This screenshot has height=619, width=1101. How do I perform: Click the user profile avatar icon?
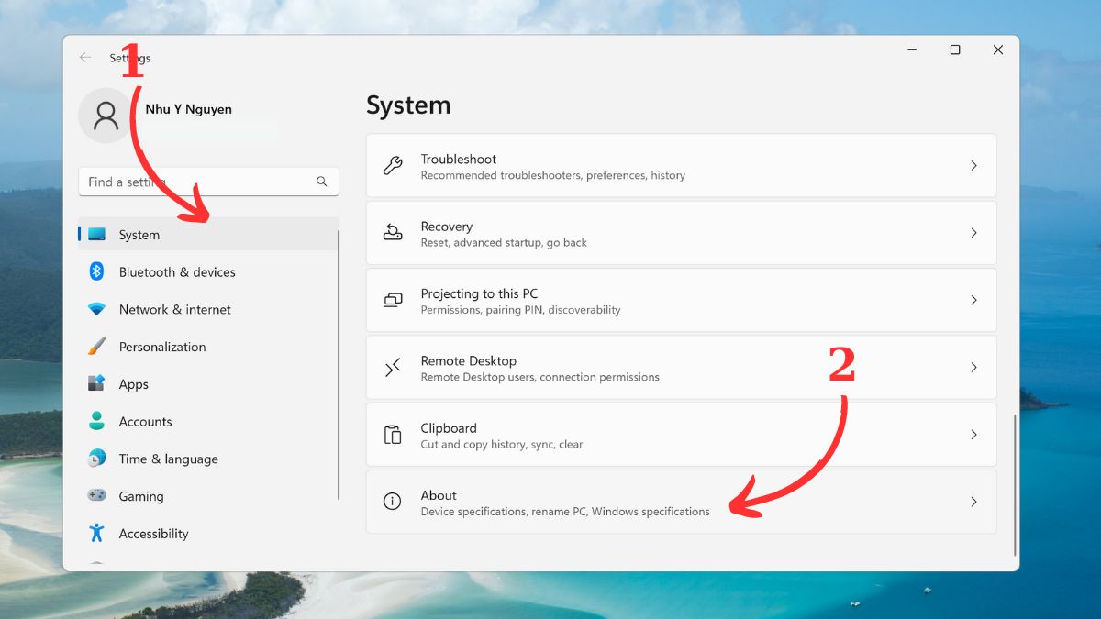[106, 116]
